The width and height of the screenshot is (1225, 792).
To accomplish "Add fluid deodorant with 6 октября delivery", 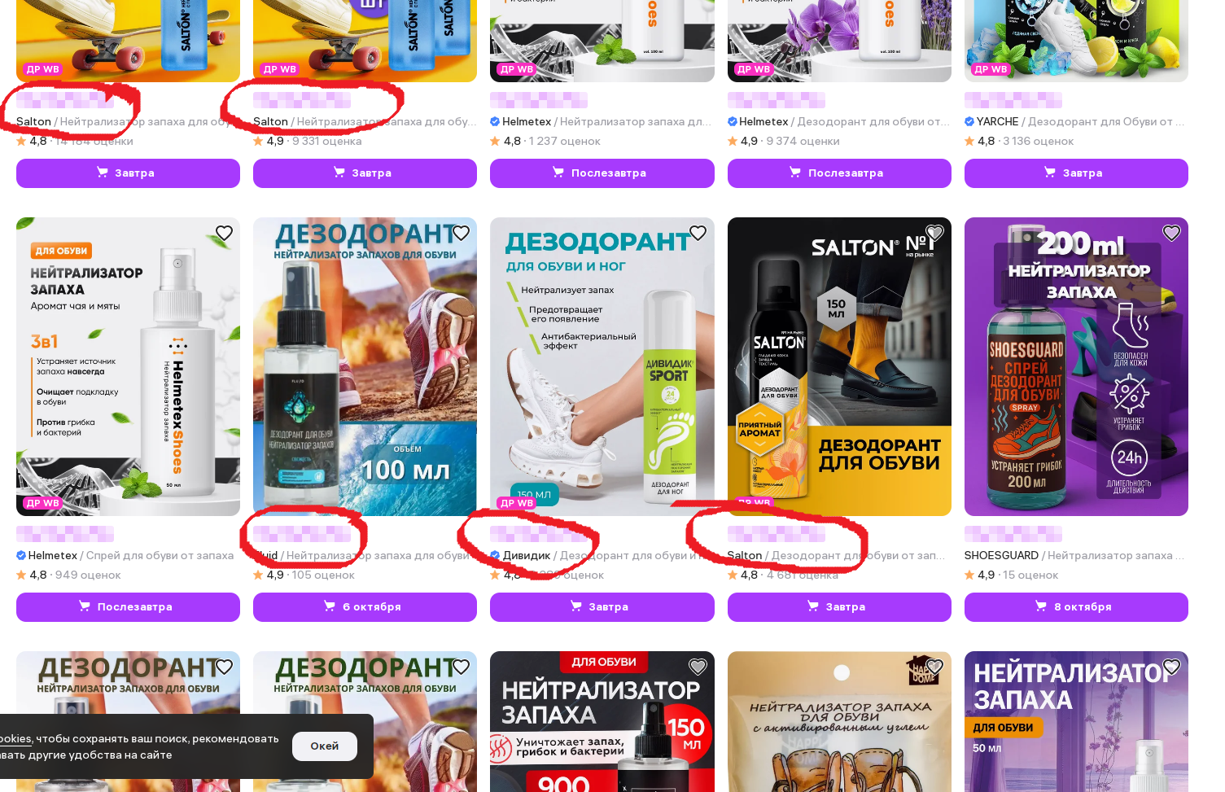I will [x=365, y=606].
